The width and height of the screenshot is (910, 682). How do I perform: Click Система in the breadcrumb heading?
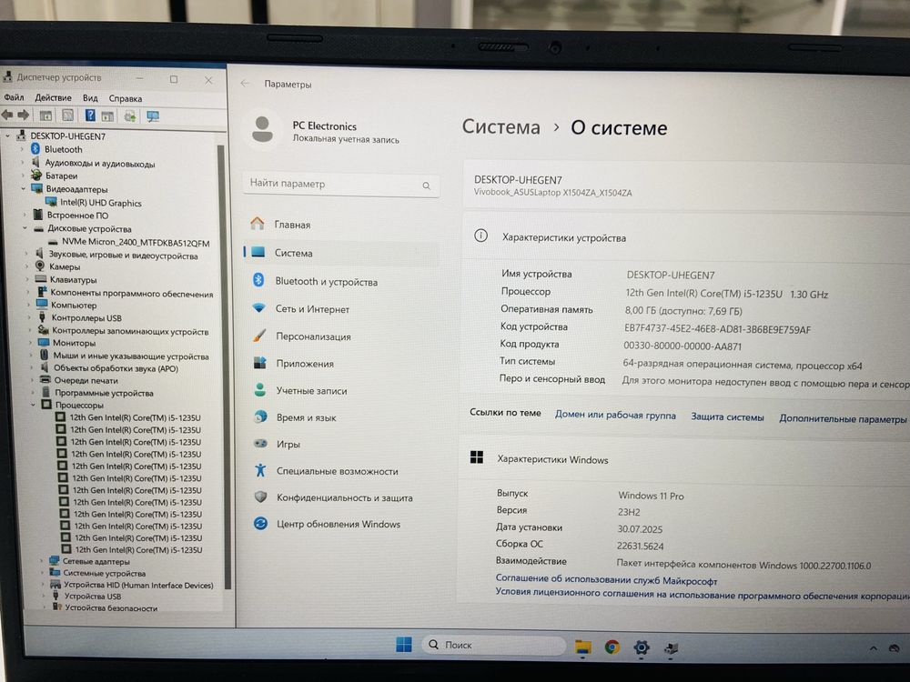coord(500,126)
